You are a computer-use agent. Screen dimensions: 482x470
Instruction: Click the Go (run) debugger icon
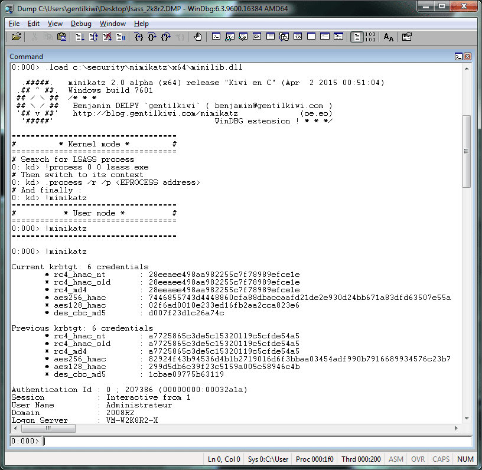coord(80,37)
